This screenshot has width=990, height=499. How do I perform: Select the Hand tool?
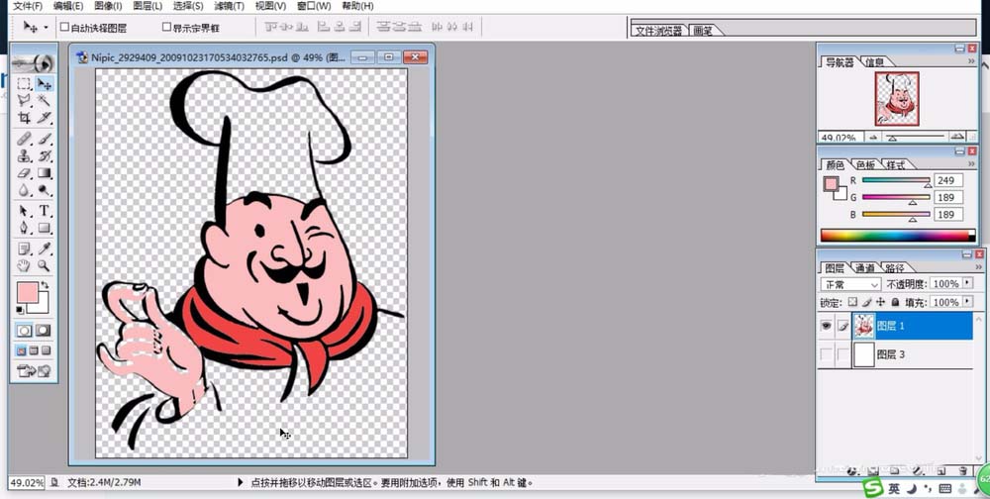(24, 266)
